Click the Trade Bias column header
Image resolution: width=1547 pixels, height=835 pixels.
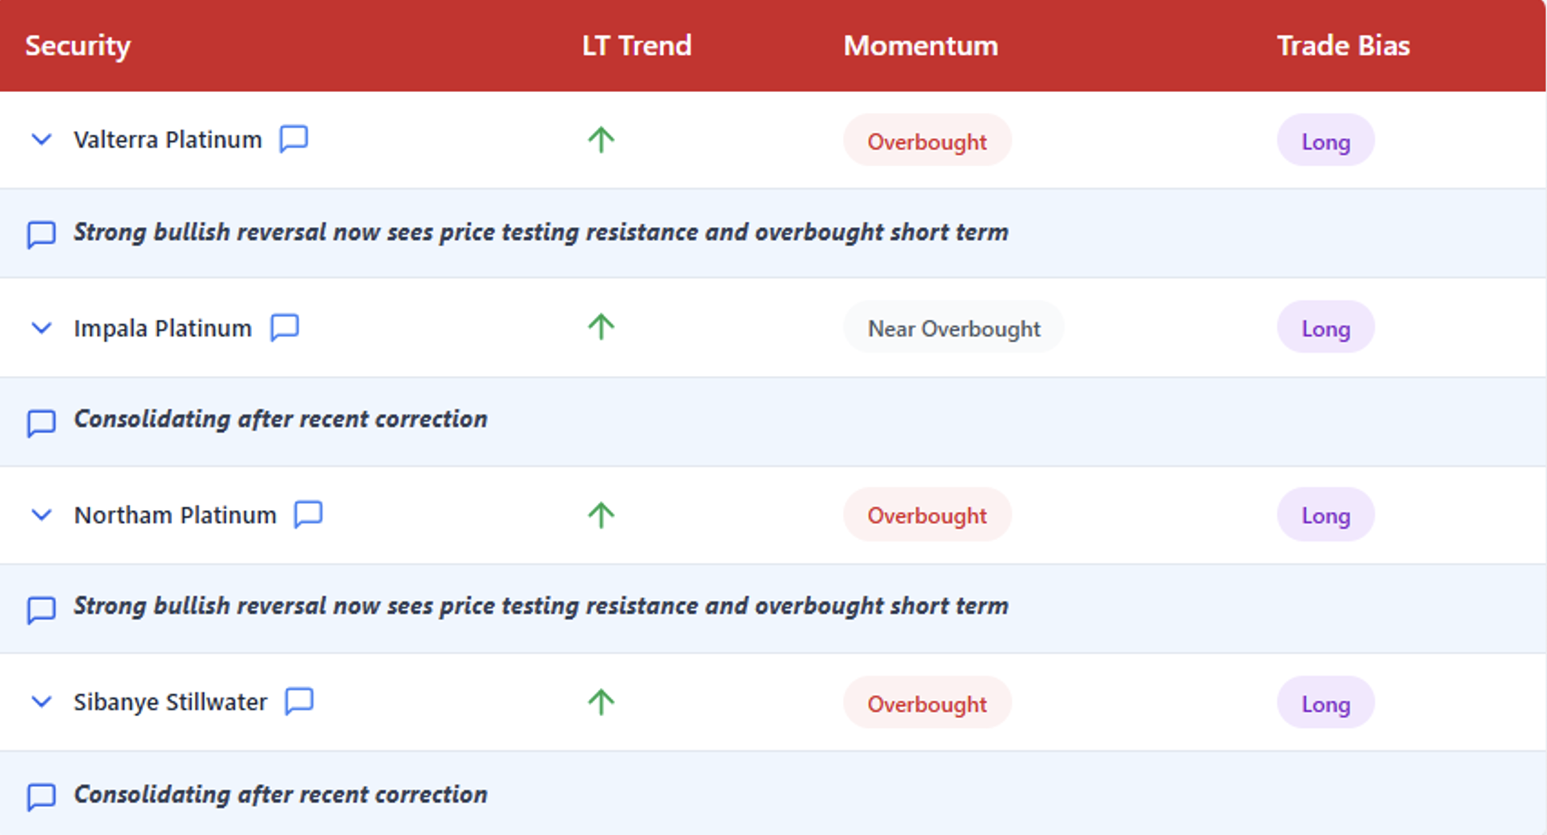pyautogui.click(x=1342, y=46)
